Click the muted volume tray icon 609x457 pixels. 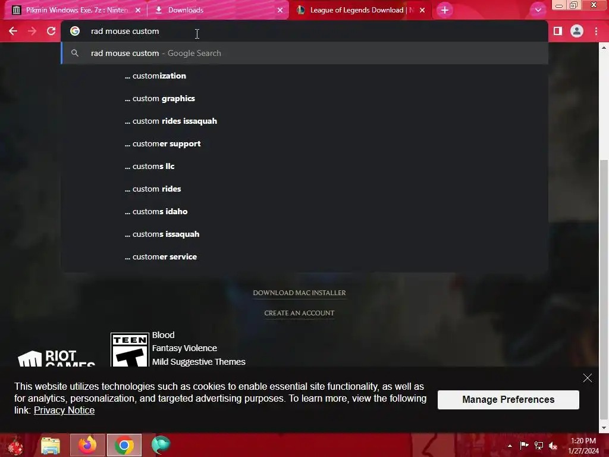click(553, 445)
